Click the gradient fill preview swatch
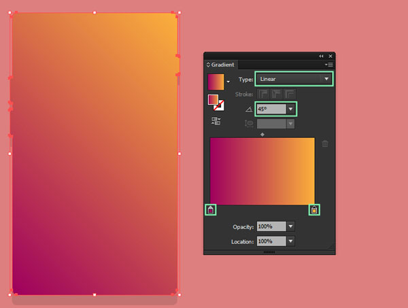 tap(216, 82)
